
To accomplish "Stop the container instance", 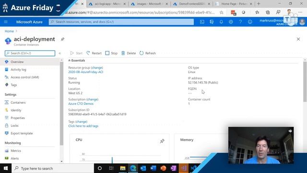I will tap(111, 53).
